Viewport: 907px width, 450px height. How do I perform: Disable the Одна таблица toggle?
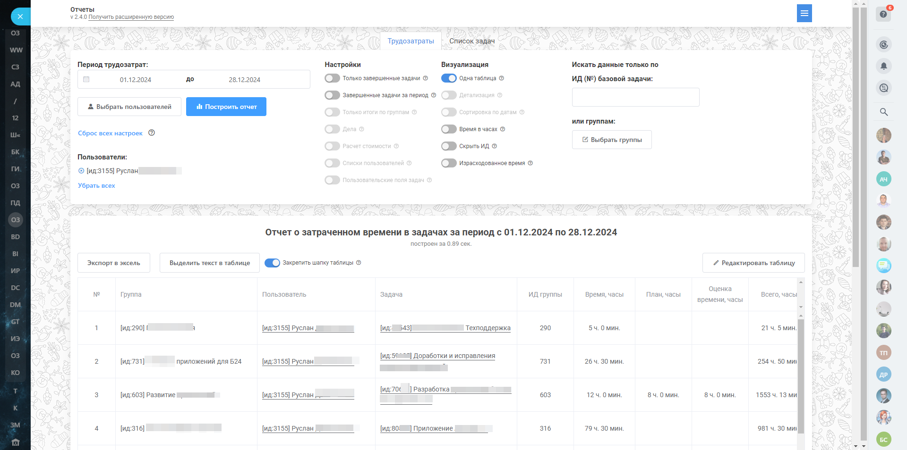(x=449, y=78)
